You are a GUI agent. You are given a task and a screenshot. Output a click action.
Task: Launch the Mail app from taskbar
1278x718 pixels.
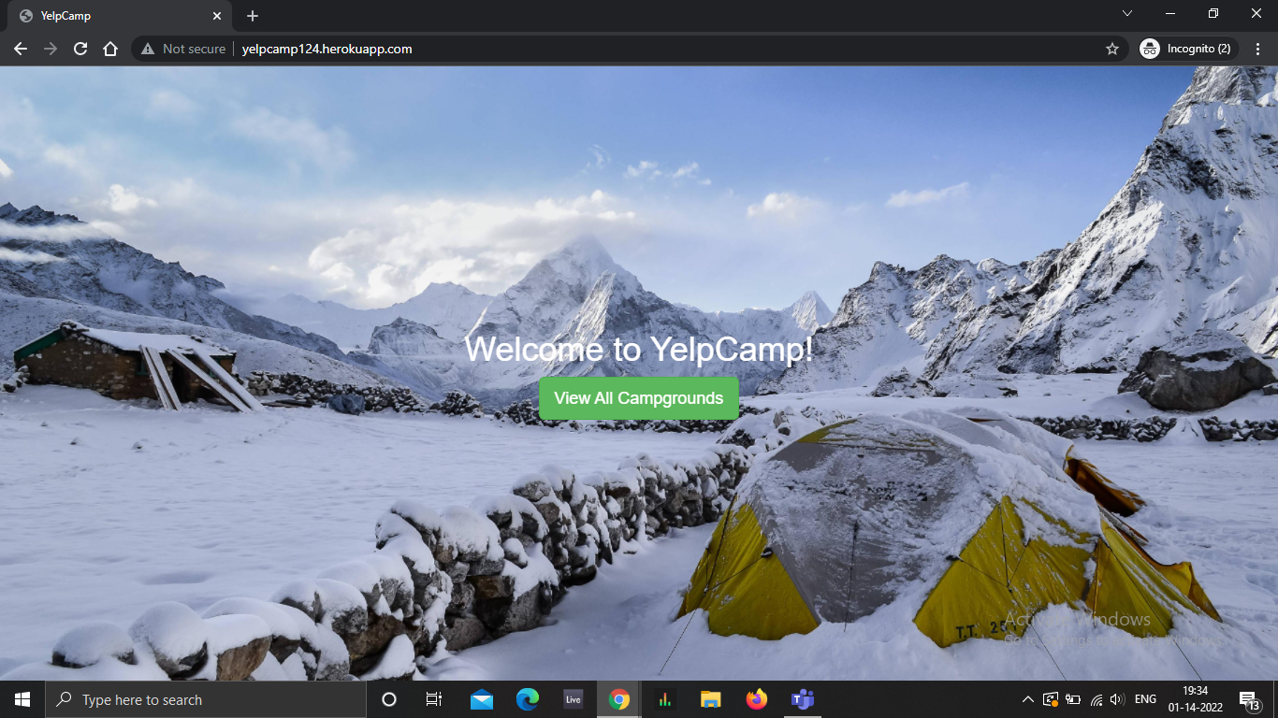pos(482,699)
